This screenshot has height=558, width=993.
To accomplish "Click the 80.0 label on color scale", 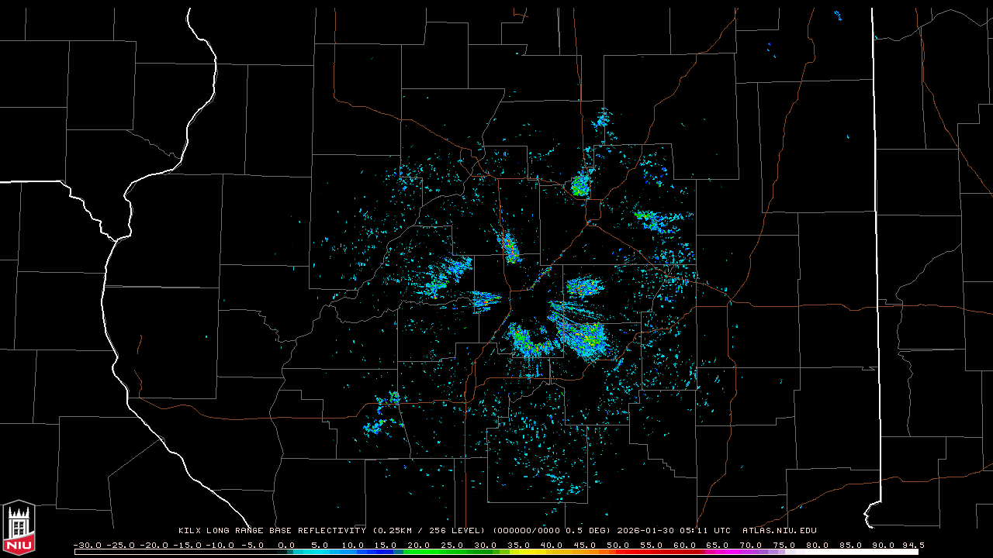I will tap(817, 545).
